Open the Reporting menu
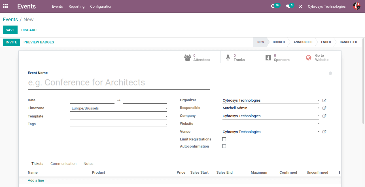Viewport: 365px width, 187px height. [x=77, y=6]
